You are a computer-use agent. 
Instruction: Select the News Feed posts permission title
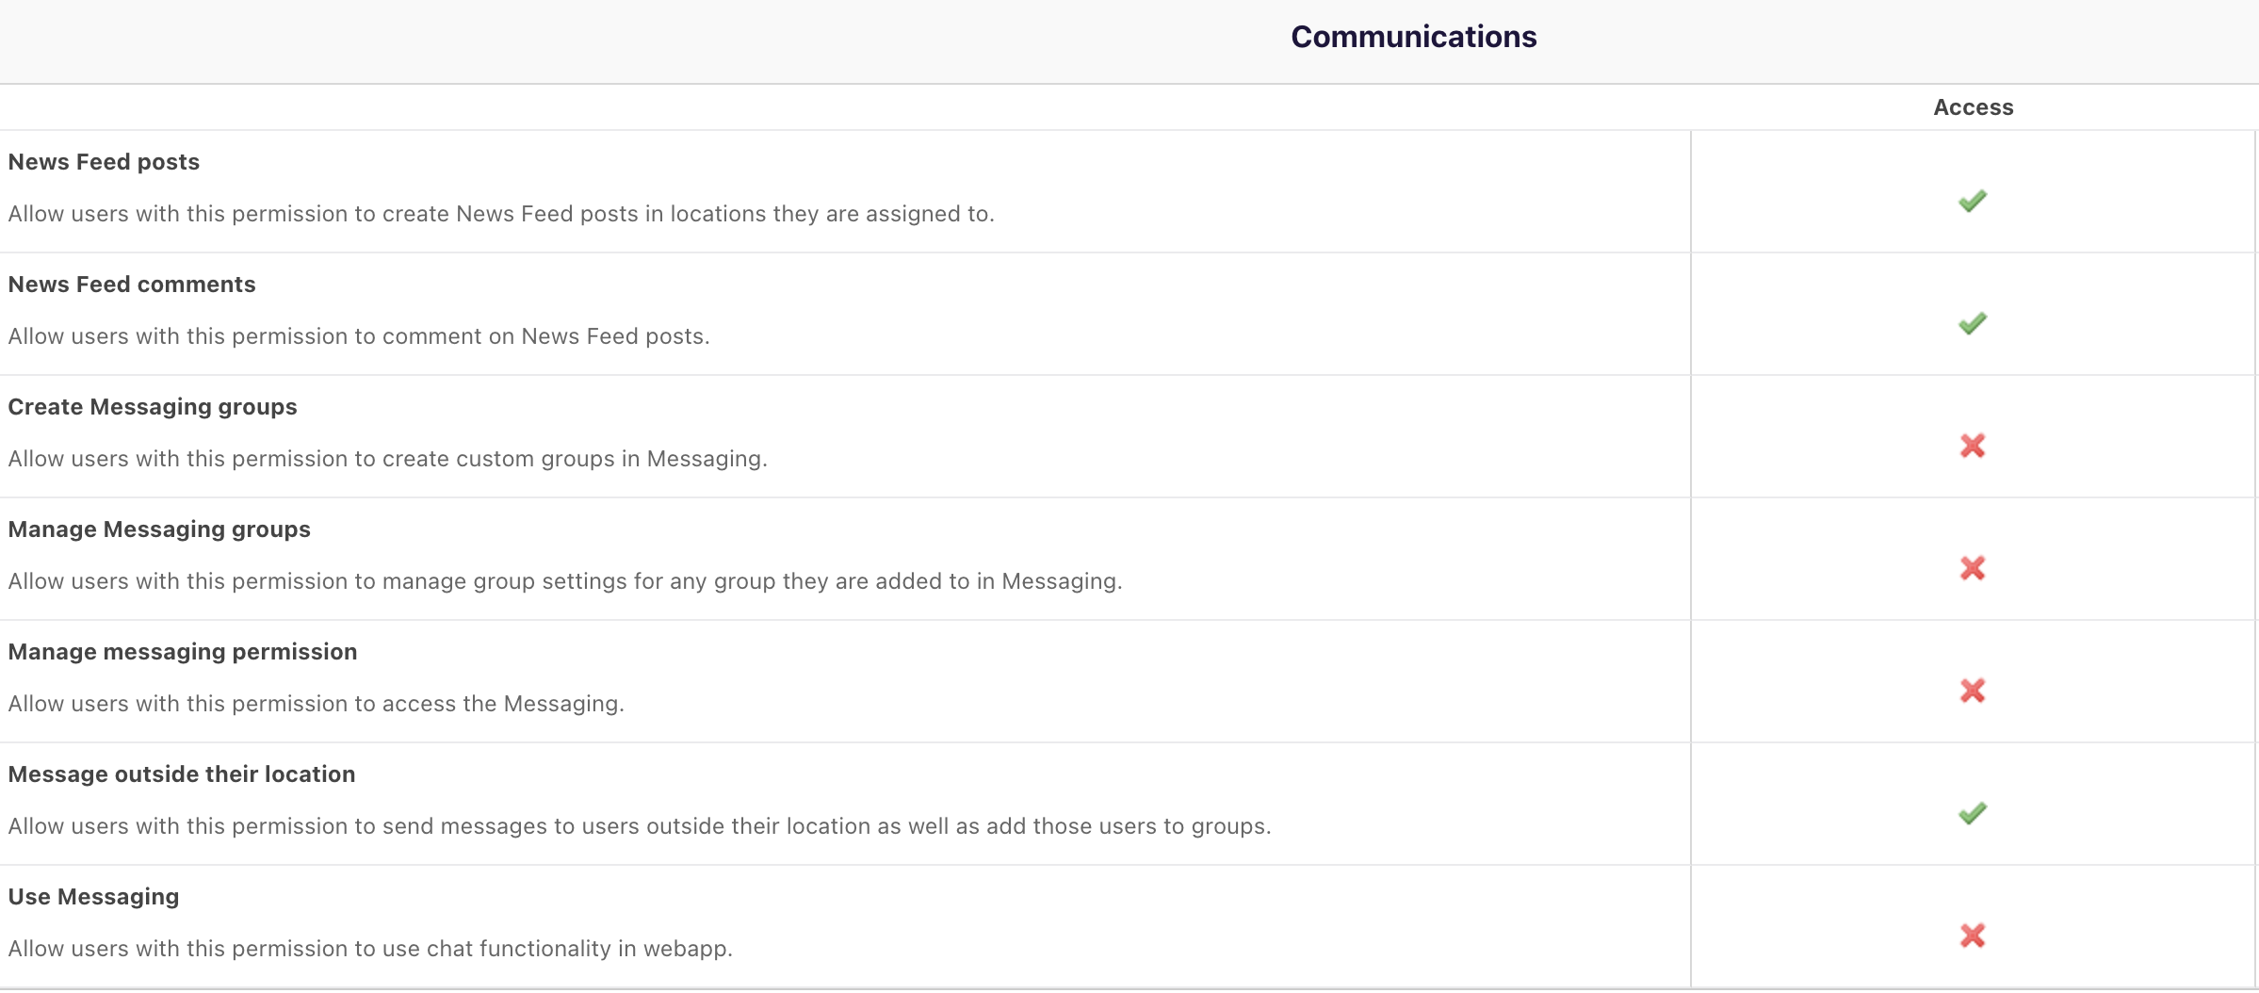(x=104, y=162)
